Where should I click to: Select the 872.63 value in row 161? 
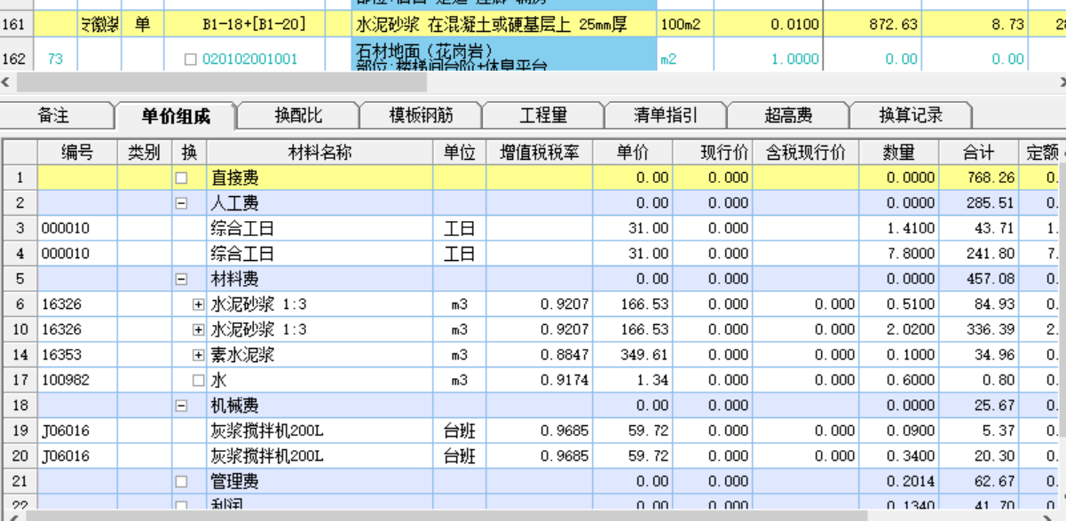(x=873, y=24)
